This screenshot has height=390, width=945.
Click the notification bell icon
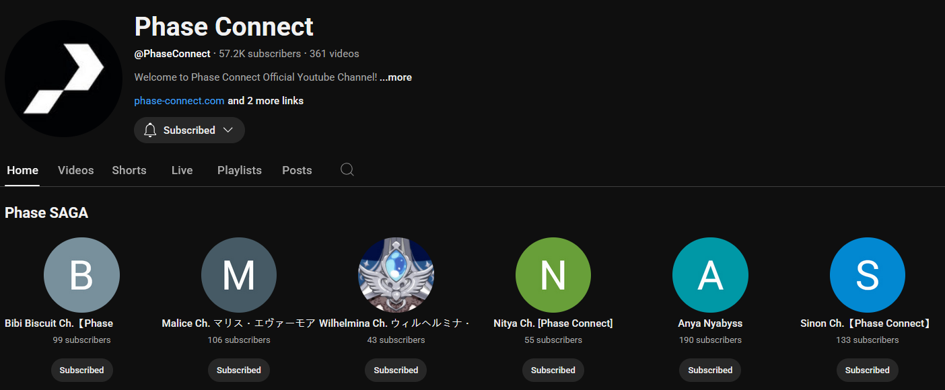point(150,130)
